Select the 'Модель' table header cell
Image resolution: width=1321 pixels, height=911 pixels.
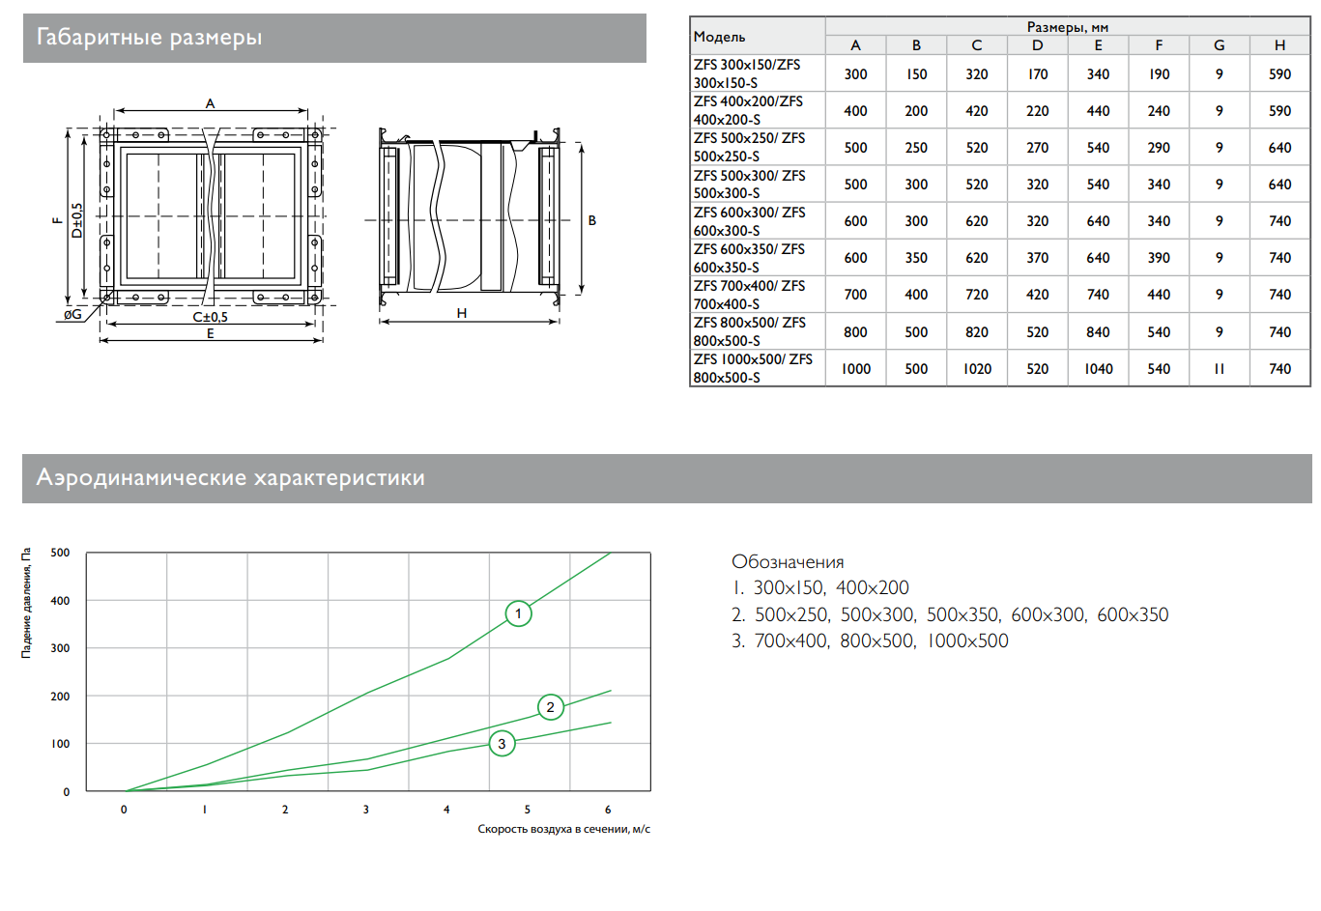(x=758, y=37)
